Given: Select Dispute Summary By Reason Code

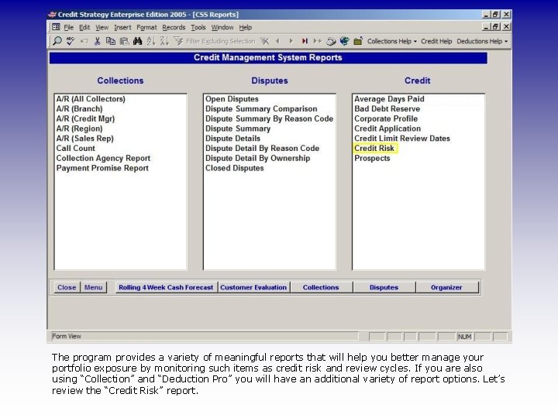Looking at the screenshot, I should 270,118.
